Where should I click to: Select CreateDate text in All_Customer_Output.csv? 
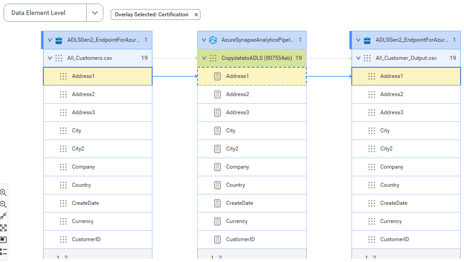click(394, 203)
